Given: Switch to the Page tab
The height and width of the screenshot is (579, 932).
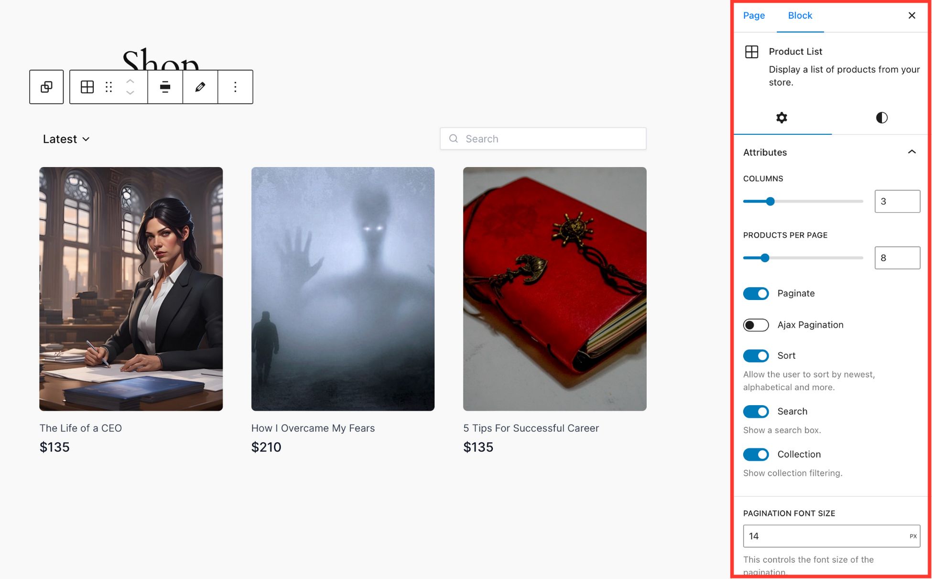Looking at the screenshot, I should pos(754,15).
